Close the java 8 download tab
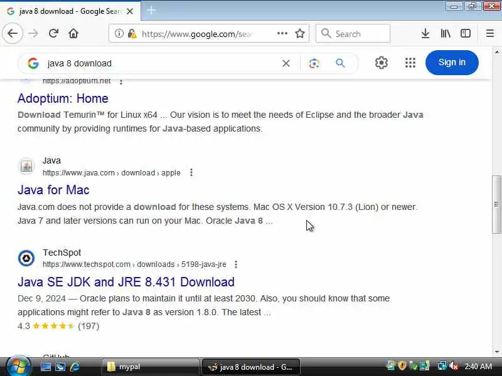The height and width of the screenshot is (376, 502). click(130, 11)
